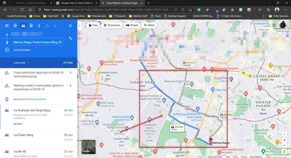
Task: Open browser settings and more menu
Action: [285, 10]
